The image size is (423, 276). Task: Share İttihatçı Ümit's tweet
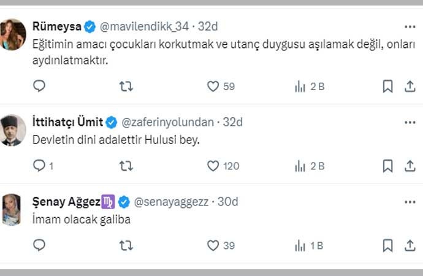[x=410, y=166]
